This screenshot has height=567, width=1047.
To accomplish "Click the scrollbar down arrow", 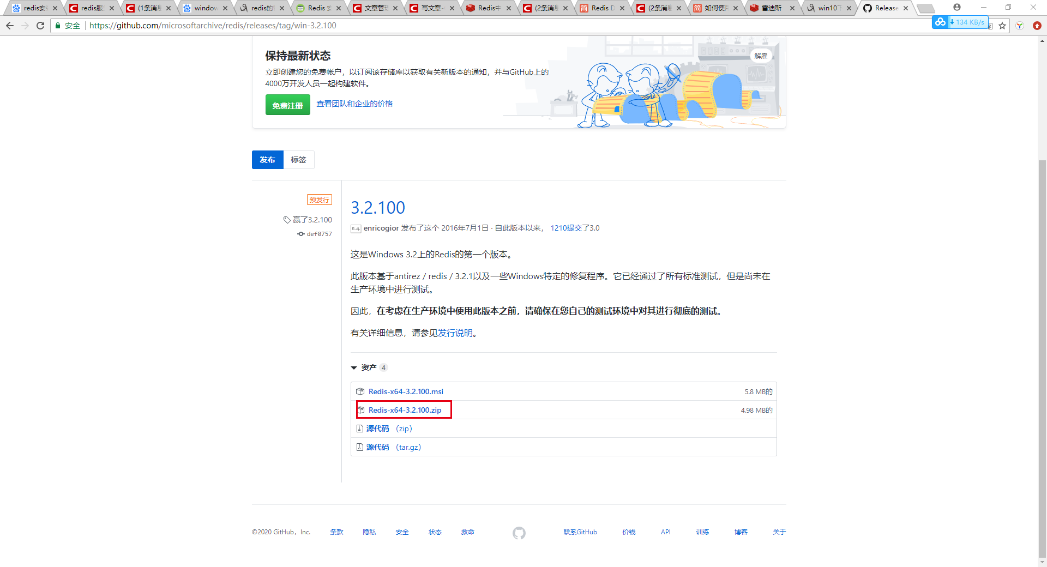I will coord(1042,562).
